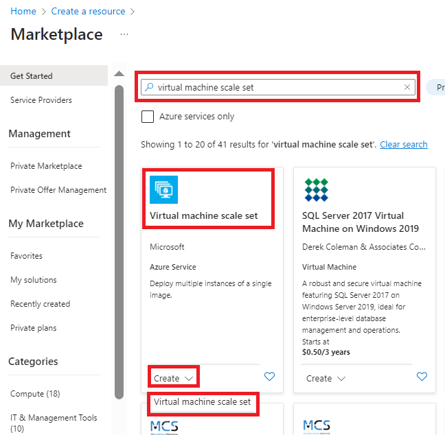Click into the marketplace search field
This screenshot has height=435, width=445.
coord(278,87)
